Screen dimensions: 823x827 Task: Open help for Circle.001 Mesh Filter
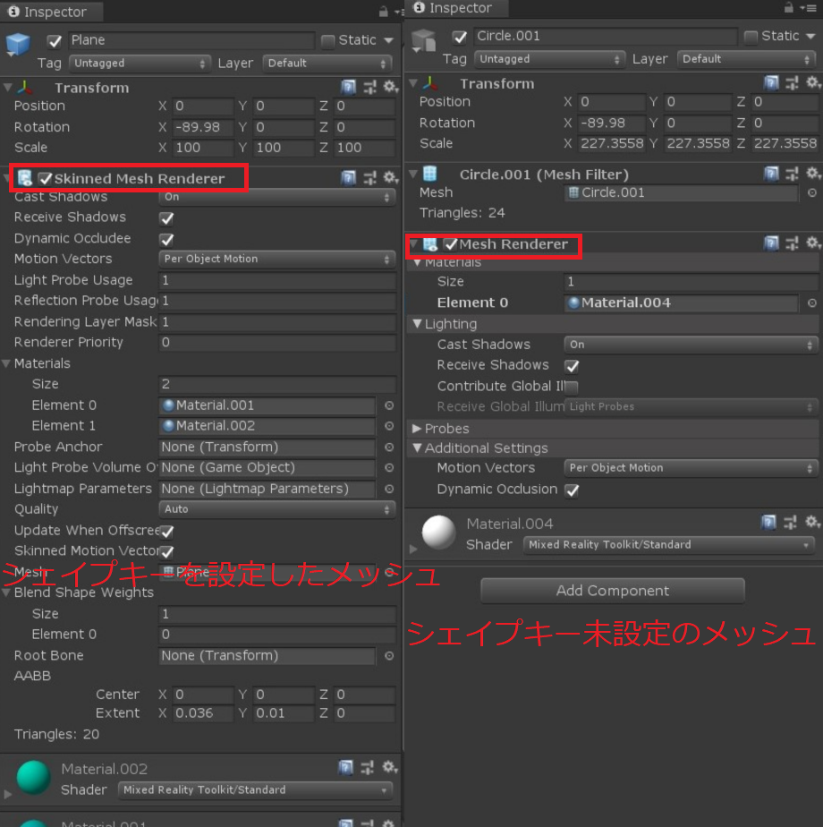(x=771, y=174)
